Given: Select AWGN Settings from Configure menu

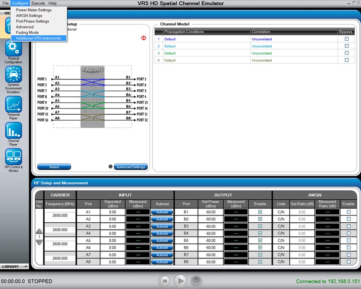Looking at the screenshot, I should (39, 15).
